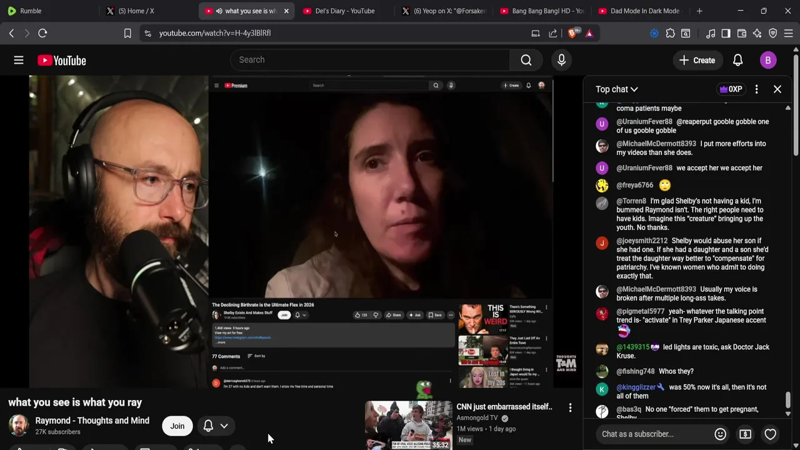Viewport: 800px width, 450px height.
Task: Open the blue circular extension icon
Action: point(654,33)
